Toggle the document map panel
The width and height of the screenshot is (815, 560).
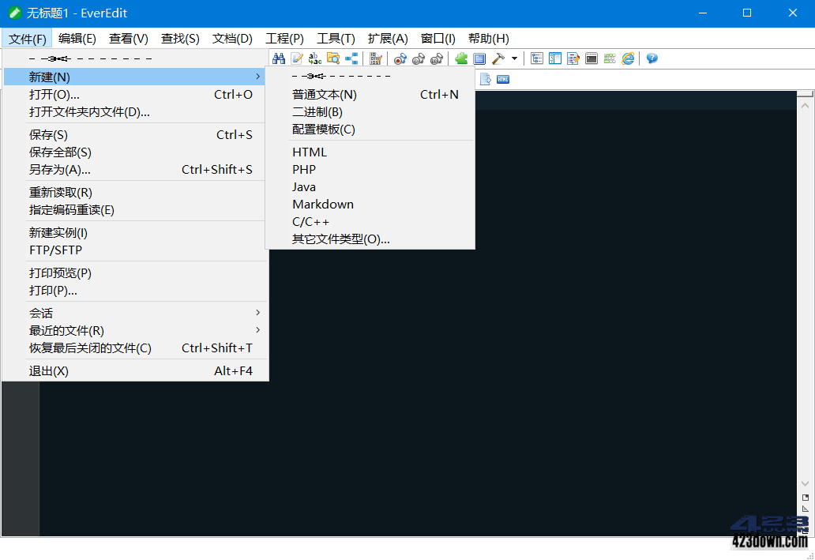point(536,58)
